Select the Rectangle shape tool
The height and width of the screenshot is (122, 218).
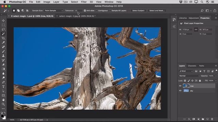3,96
